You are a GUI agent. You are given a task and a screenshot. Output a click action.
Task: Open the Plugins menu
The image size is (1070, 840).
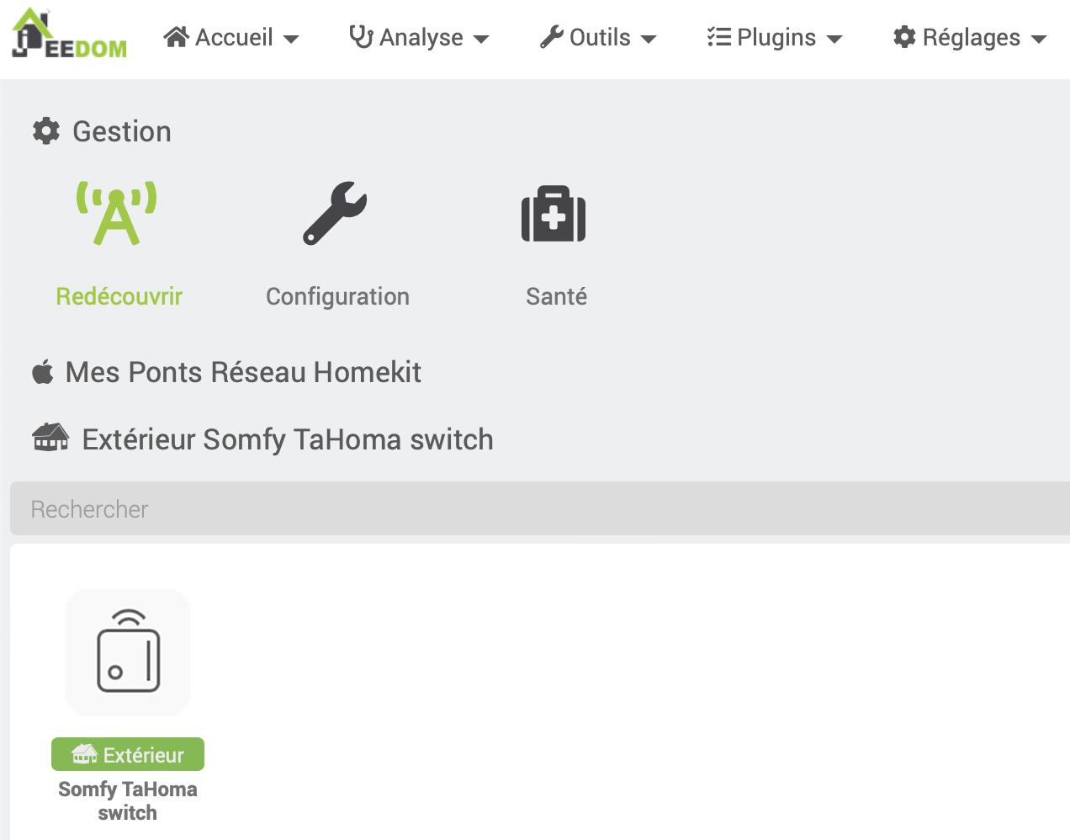click(x=774, y=38)
